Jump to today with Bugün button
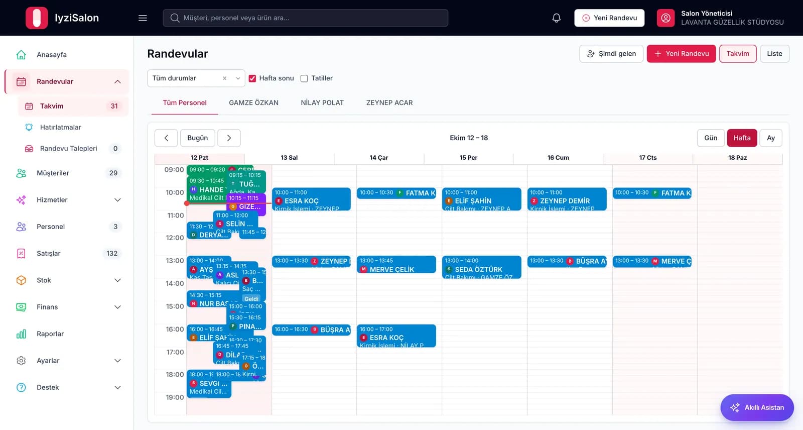803x430 pixels. (198, 138)
